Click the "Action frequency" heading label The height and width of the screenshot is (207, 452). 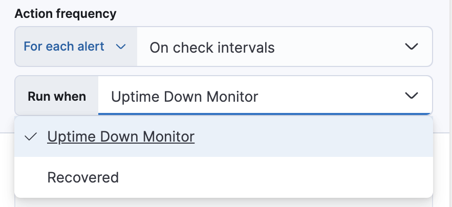(66, 14)
